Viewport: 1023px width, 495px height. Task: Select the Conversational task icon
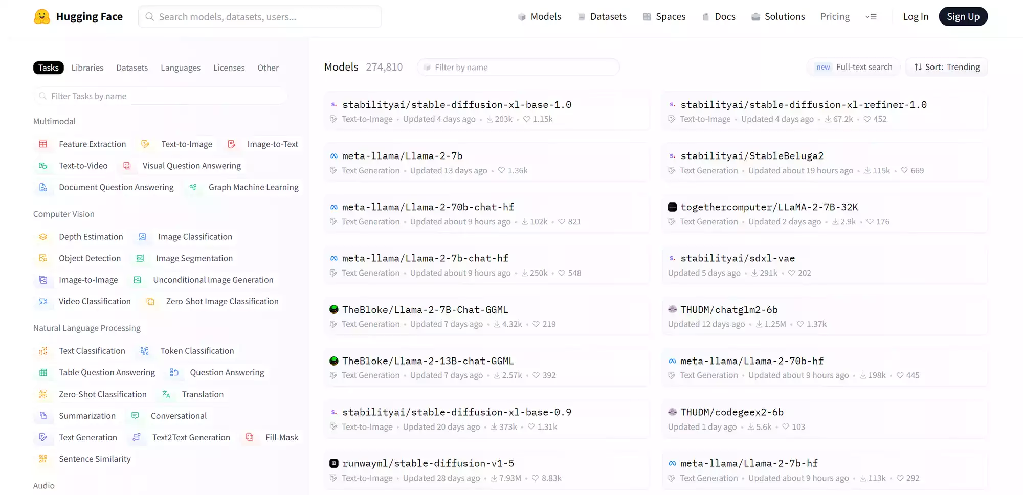click(135, 416)
